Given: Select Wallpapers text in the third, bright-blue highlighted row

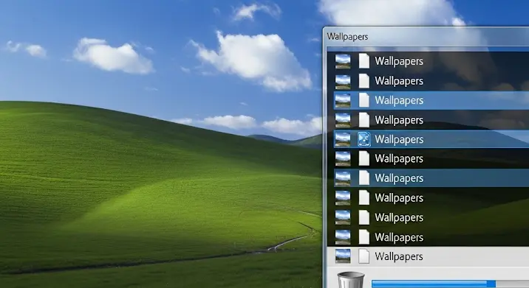Looking at the screenshot, I should click(x=399, y=100).
